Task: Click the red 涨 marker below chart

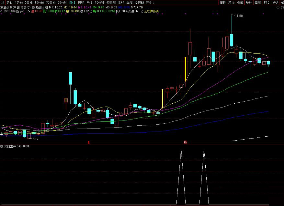Action: [x=186, y=142]
